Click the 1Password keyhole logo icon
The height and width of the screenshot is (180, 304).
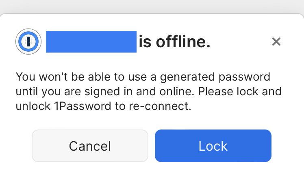coord(28,41)
